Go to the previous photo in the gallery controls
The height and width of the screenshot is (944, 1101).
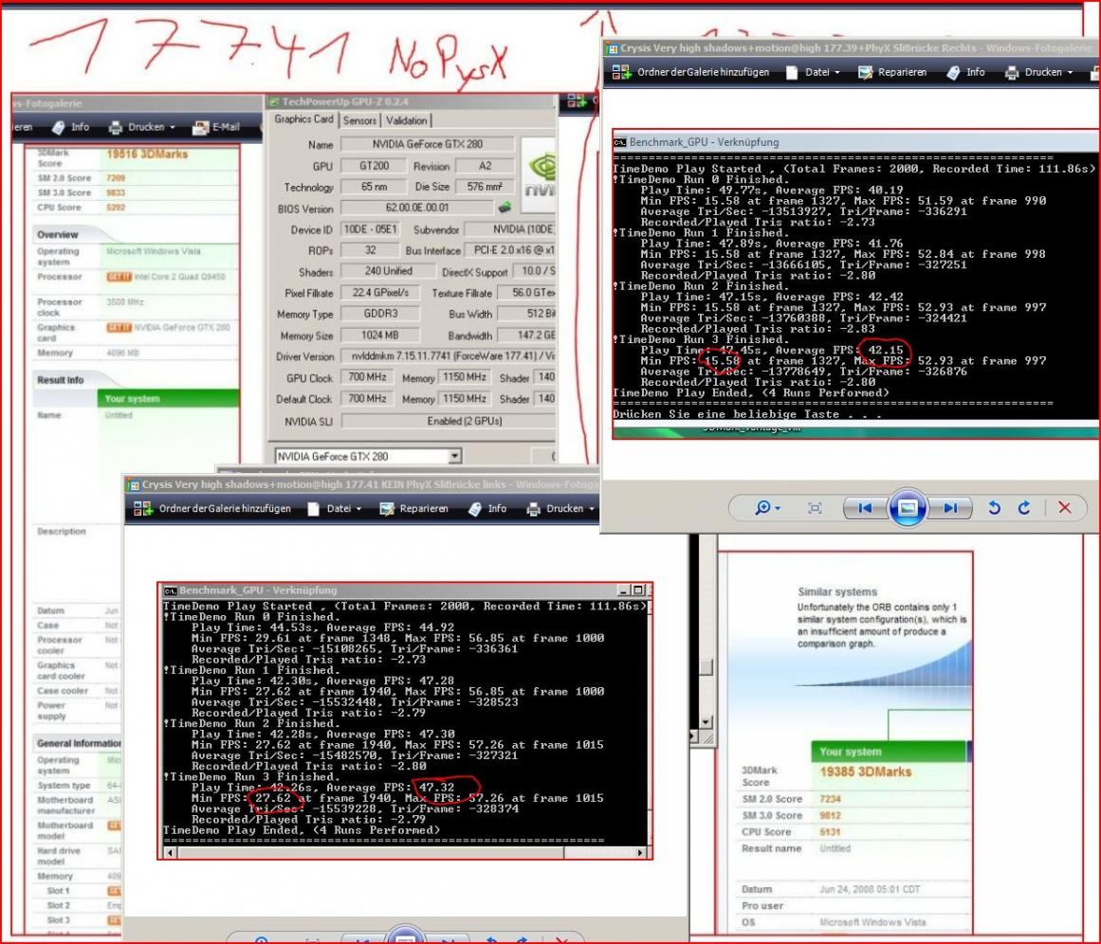(864, 508)
